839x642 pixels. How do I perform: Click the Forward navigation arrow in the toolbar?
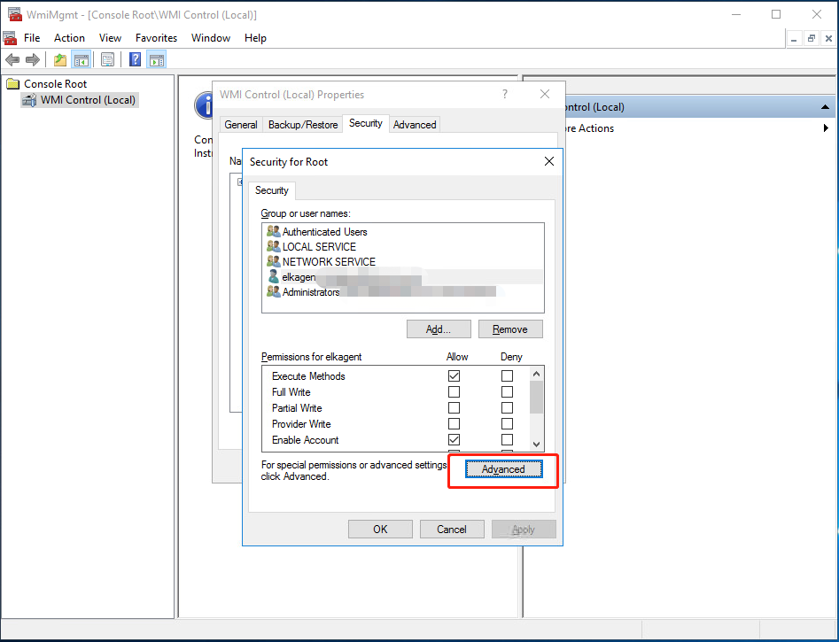pyautogui.click(x=33, y=58)
